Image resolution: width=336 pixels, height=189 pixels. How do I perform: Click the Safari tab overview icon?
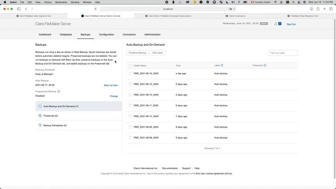pos(331,9)
